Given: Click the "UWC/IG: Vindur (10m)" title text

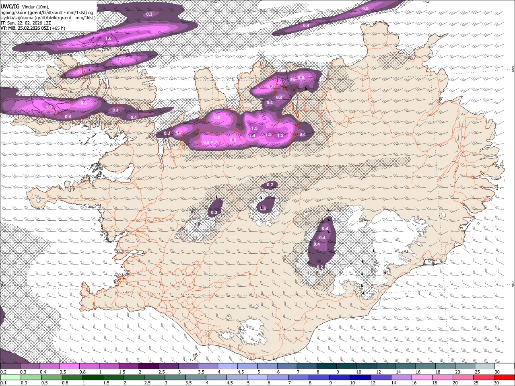Looking at the screenshot, I should [x=25, y=7].
